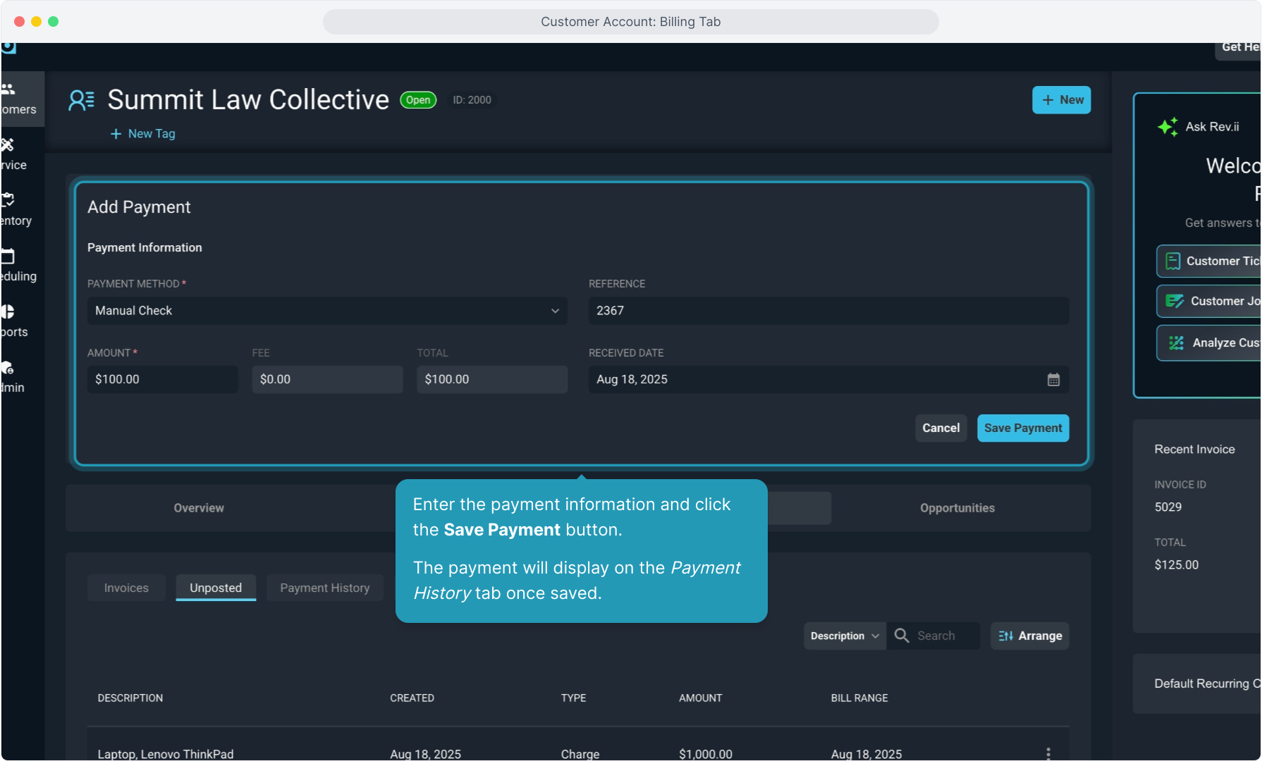Select the Invoices tab
The image size is (1262, 761).
126,588
